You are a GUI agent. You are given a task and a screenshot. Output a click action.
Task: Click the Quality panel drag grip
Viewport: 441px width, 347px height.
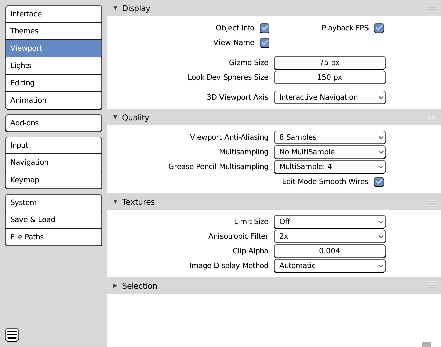(431, 118)
